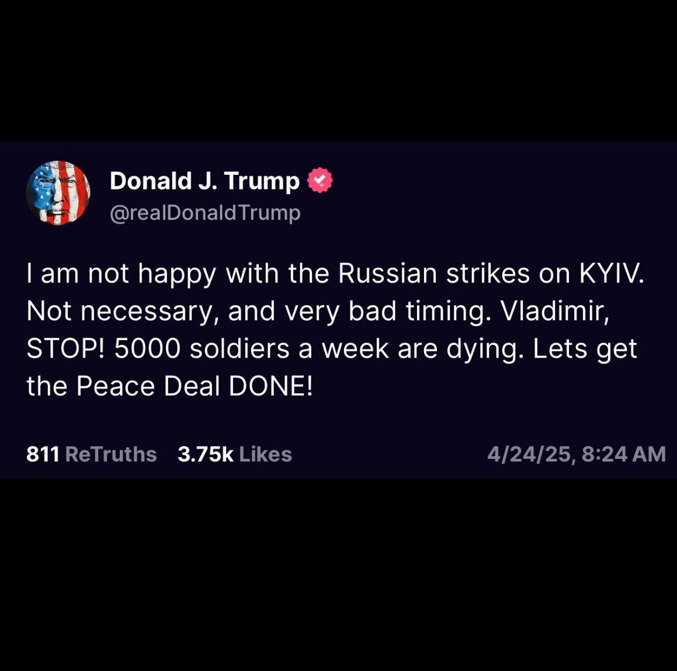
Task: View the 811 ReTruths list
Action: point(92,455)
